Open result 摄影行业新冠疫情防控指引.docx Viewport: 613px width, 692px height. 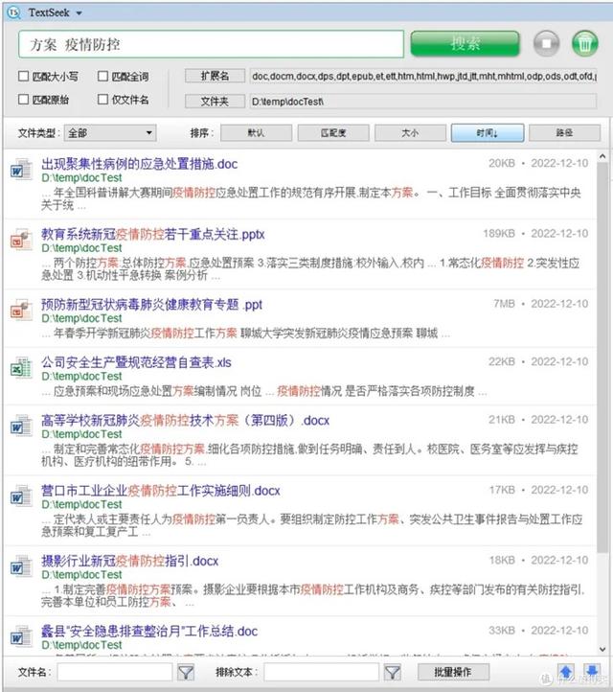(130, 561)
